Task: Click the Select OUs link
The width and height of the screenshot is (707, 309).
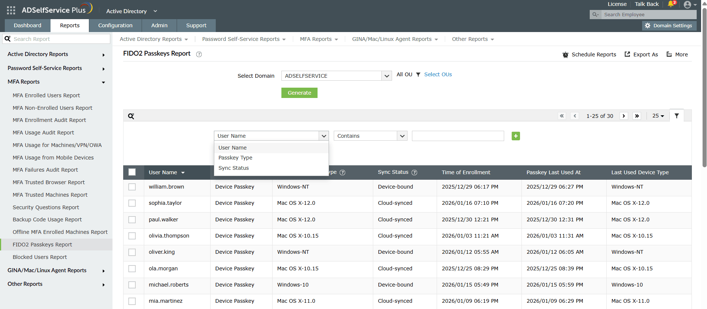Action: (x=438, y=74)
